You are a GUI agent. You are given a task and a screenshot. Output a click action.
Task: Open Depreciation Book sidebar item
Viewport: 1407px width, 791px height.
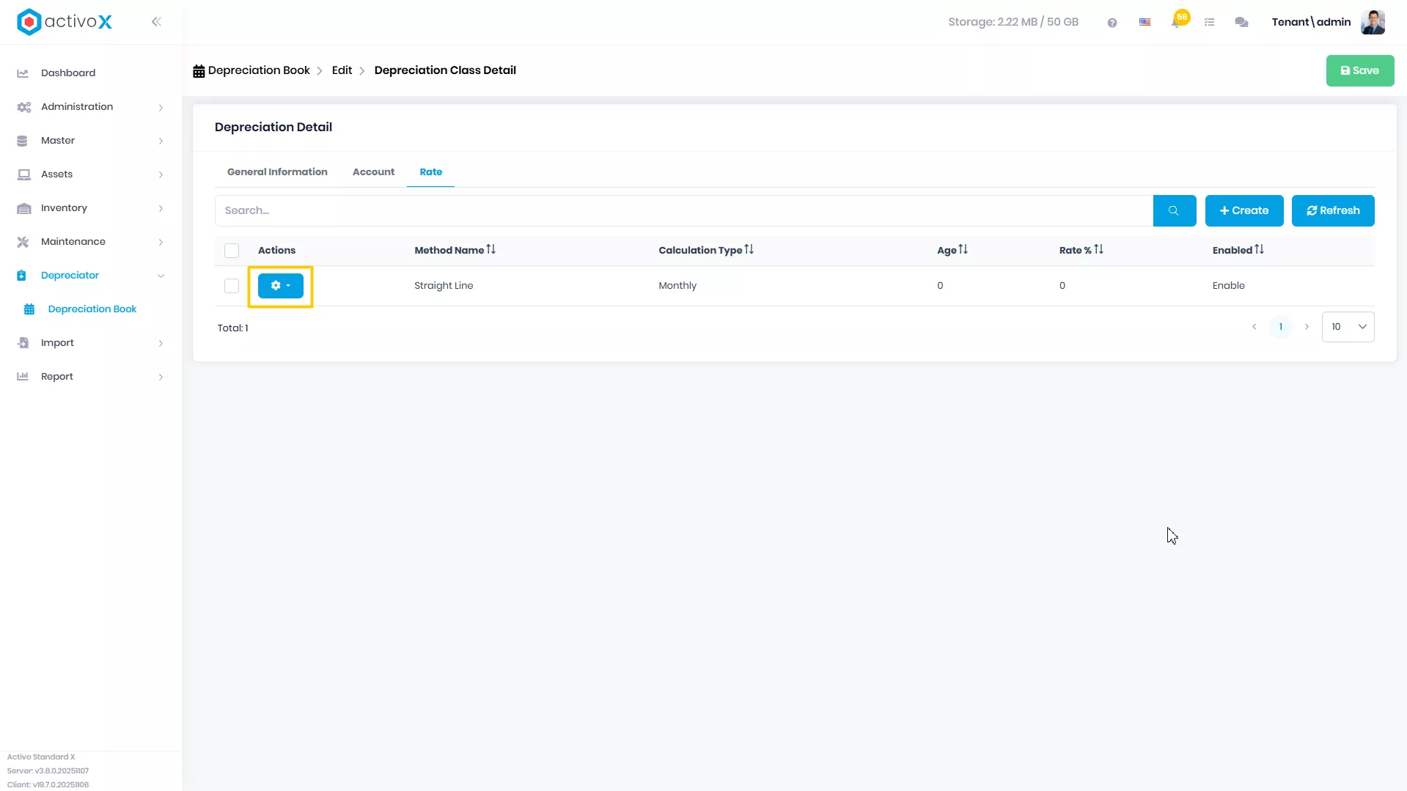point(92,309)
